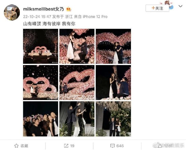The width and height of the screenshot is (186, 150).
Task: Open the couple raising glasses photo
Action: click(x=77, y=119)
